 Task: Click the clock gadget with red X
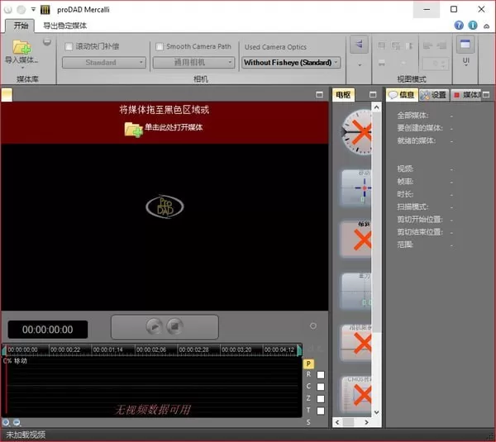356,132
